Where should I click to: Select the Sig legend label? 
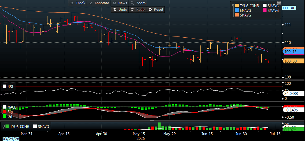(10, 112)
